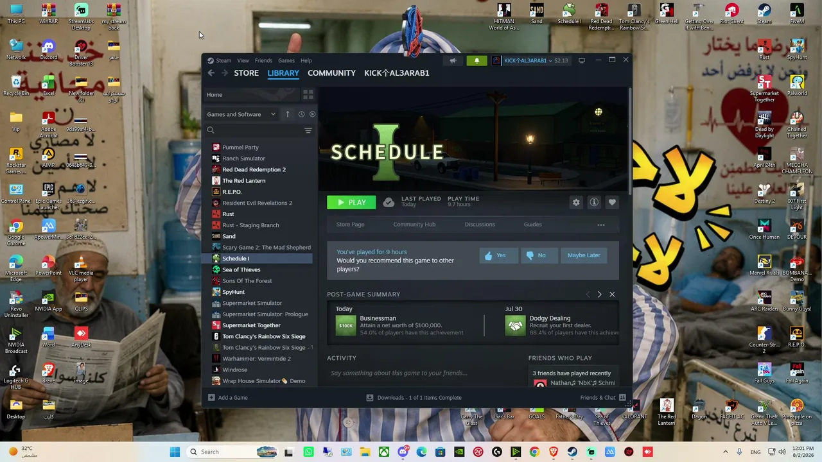Open Windows Start menu
Screen dimensions: 822x462
click(175, 452)
